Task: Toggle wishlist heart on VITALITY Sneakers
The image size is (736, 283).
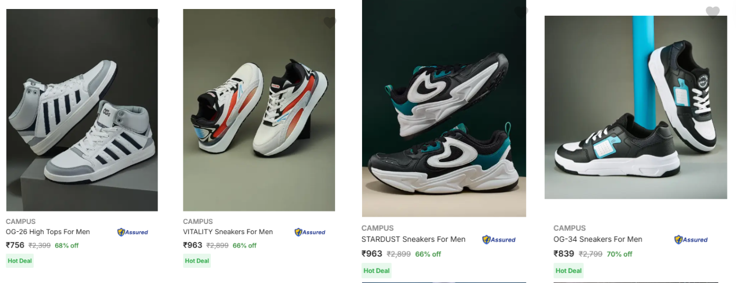Action: click(x=330, y=23)
